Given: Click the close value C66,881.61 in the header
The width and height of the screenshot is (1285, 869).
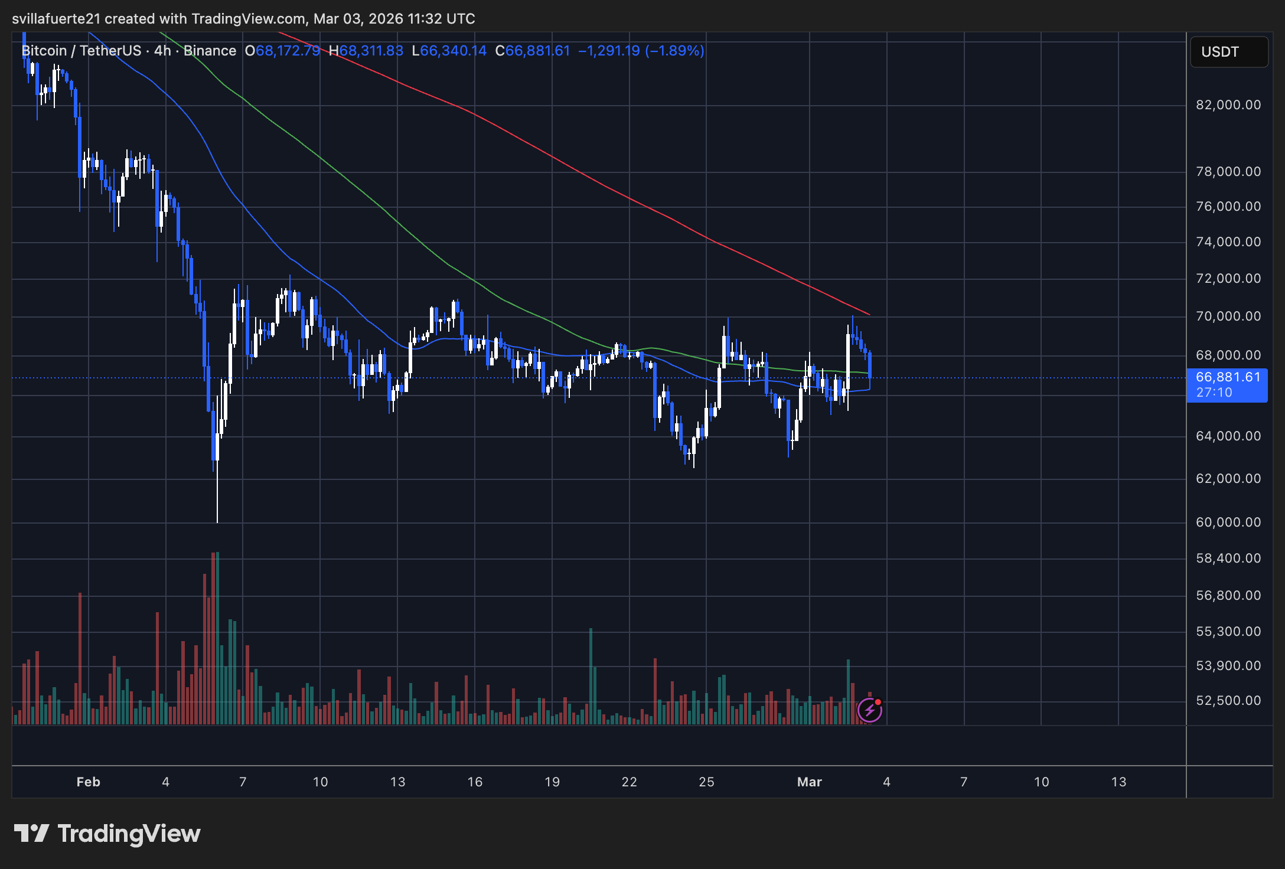Looking at the screenshot, I should (x=533, y=51).
